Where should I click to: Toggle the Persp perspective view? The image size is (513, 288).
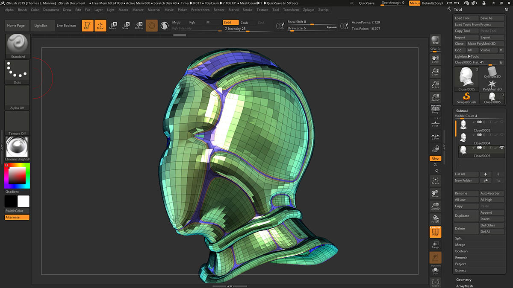[x=435, y=110]
